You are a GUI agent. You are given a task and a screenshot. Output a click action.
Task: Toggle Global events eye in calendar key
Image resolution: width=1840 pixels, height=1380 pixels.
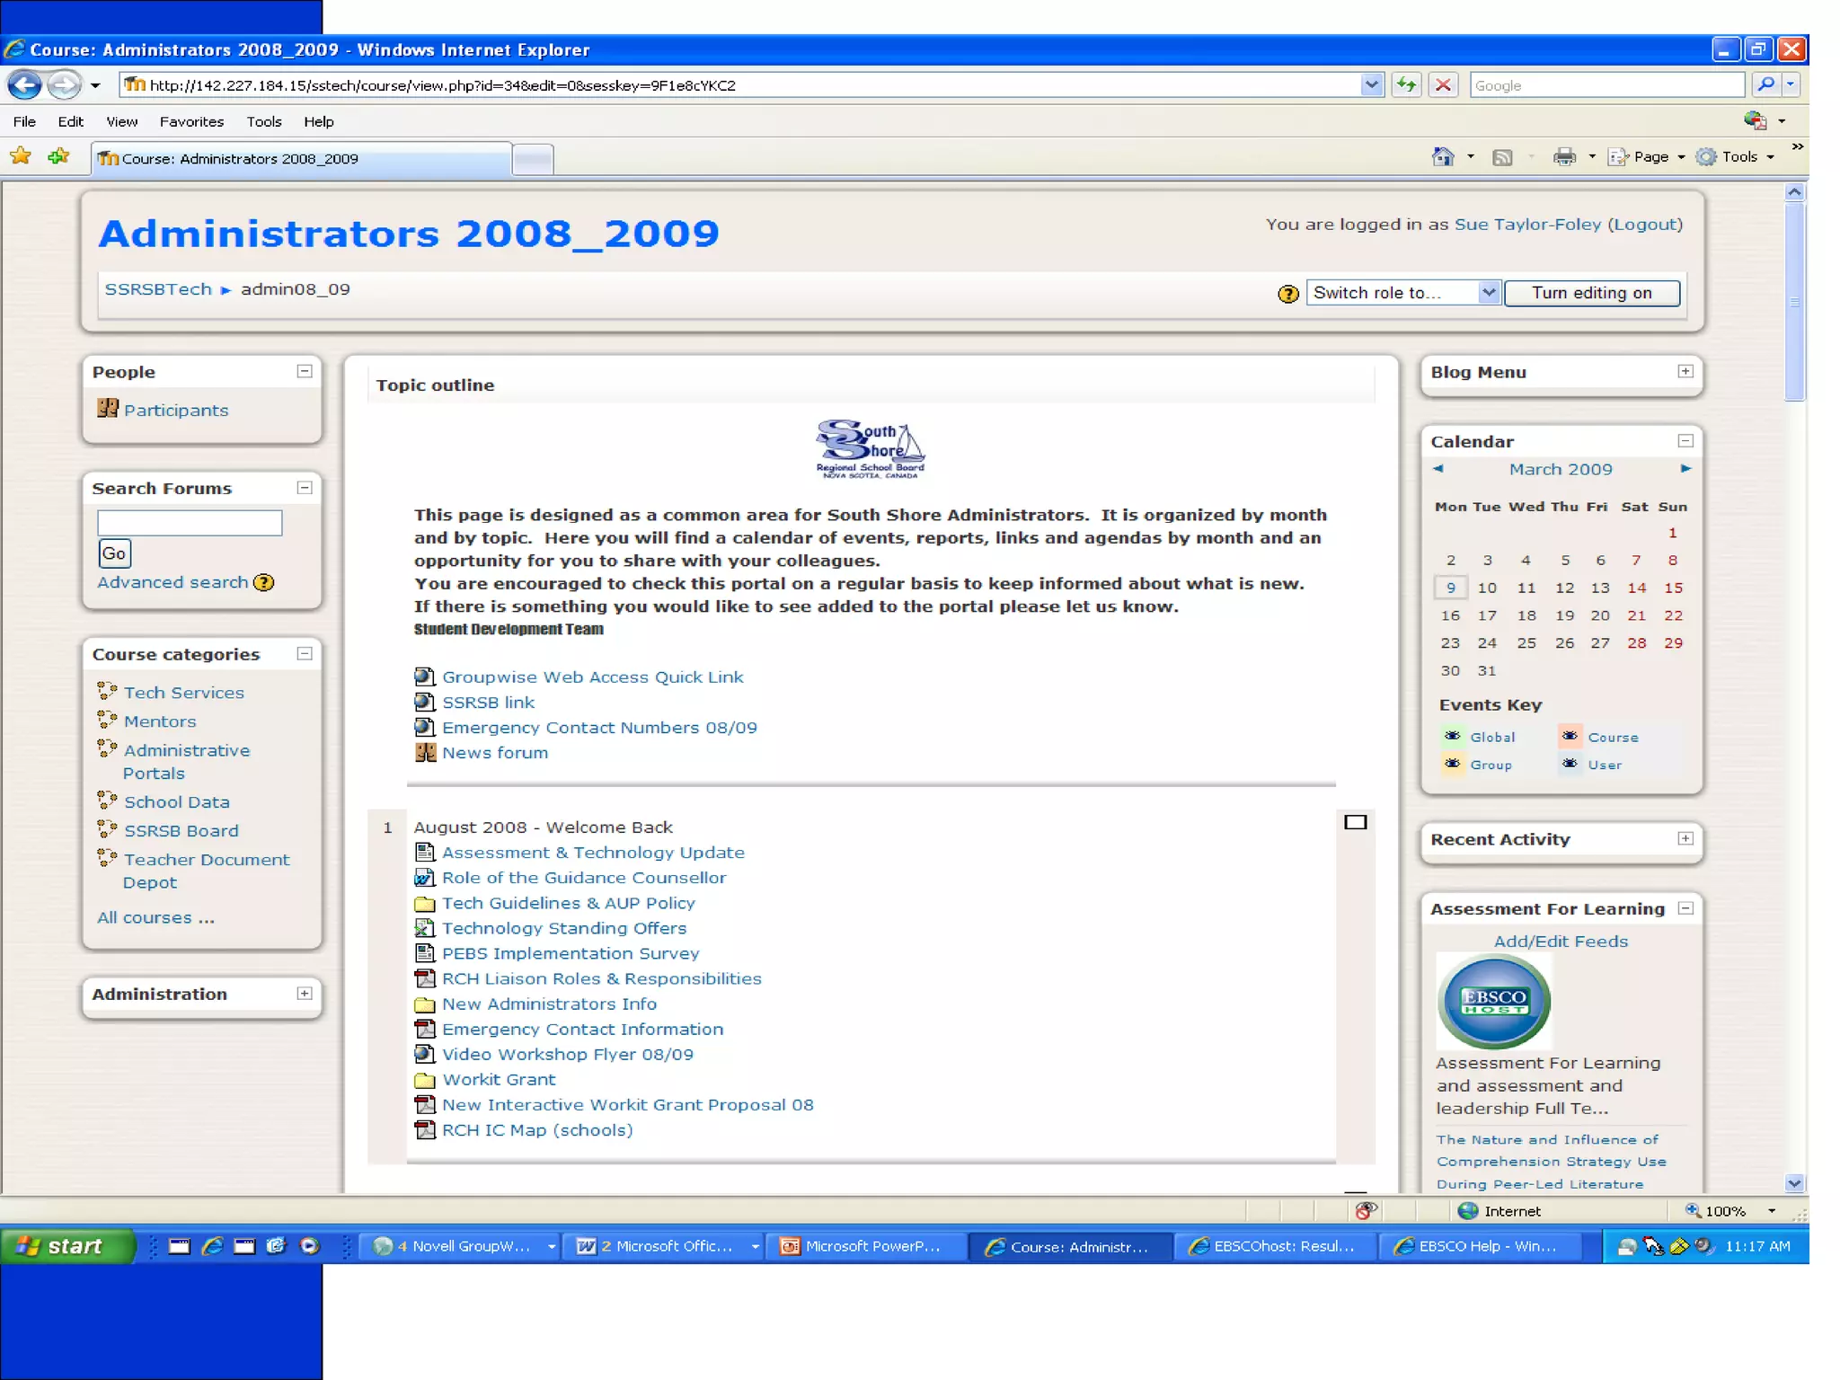click(1452, 737)
